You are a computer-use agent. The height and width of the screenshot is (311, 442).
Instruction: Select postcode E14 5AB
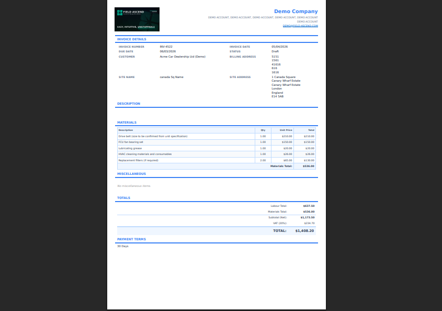[278, 96]
